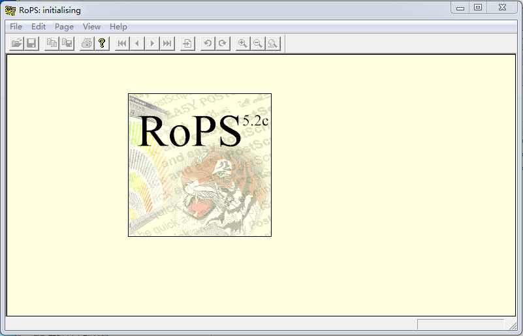This screenshot has height=336, width=523.
Task: Open the File menu
Action: (x=16, y=27)
